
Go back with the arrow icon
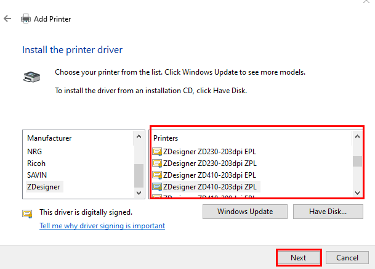coord(7,19)
